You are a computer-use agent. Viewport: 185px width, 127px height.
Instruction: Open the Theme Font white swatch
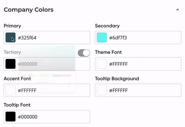point(102,64)
